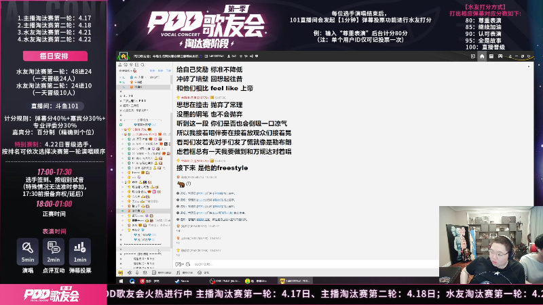Open the audio mixer icon in bottom bar
The image size is (543, 305).
(145, 272)
